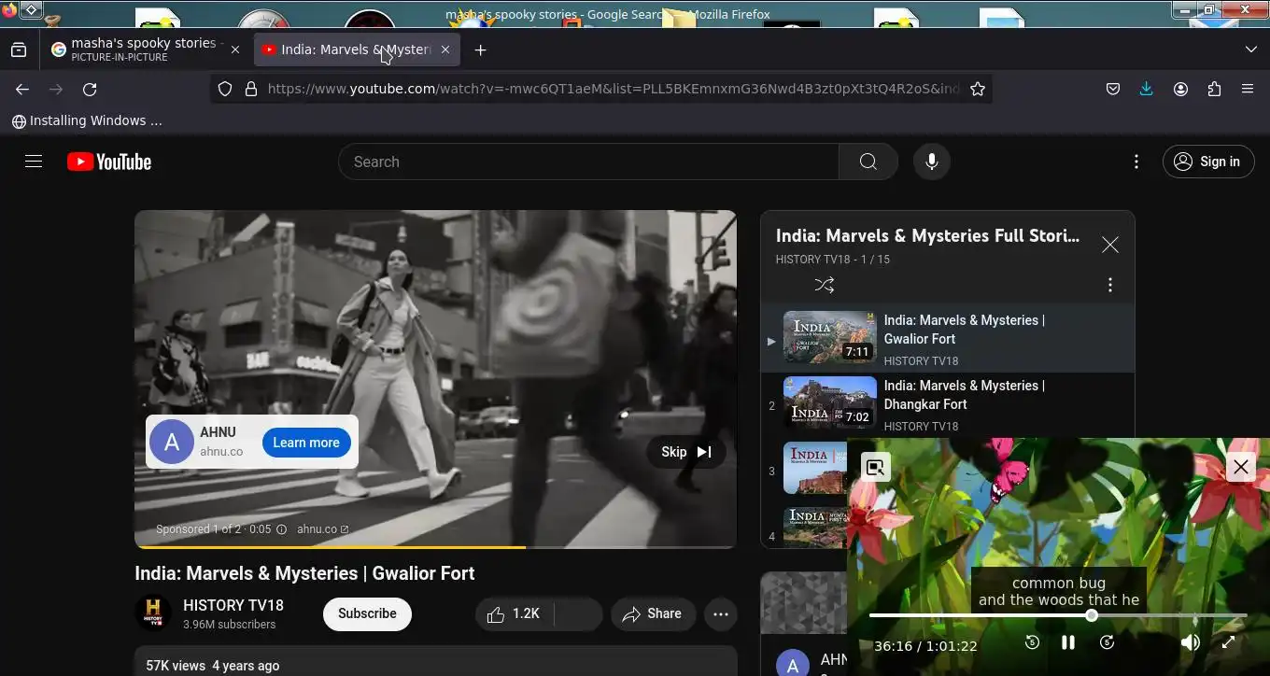
Task: Toggle shuffle for the playlist
Action: (x=824, y=285)
